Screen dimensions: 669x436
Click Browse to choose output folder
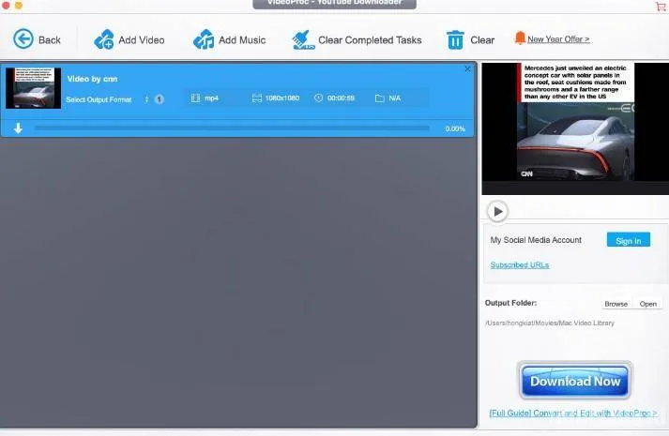tap(616, 304)
